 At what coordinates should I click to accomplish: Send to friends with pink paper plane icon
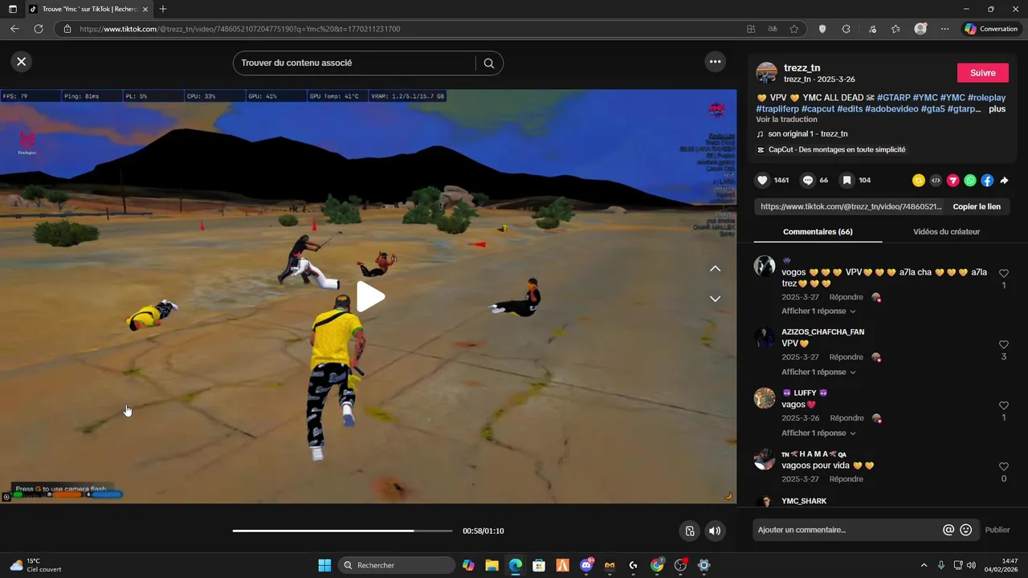point(953,181)
